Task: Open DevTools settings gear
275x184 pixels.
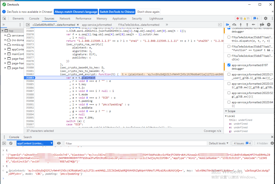Action: 266,19
